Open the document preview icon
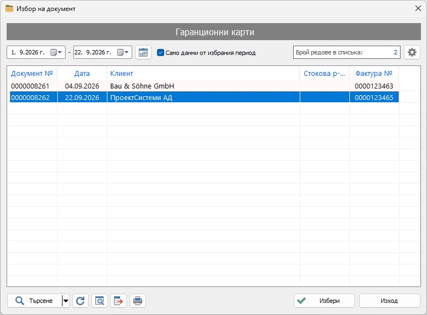The image size is (427, 315). click(100, 301)
